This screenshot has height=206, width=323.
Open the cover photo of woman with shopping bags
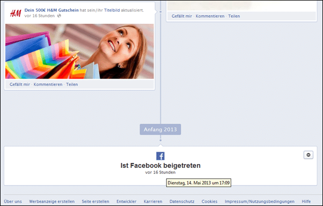pyautogui.click(x=79, y=51)
